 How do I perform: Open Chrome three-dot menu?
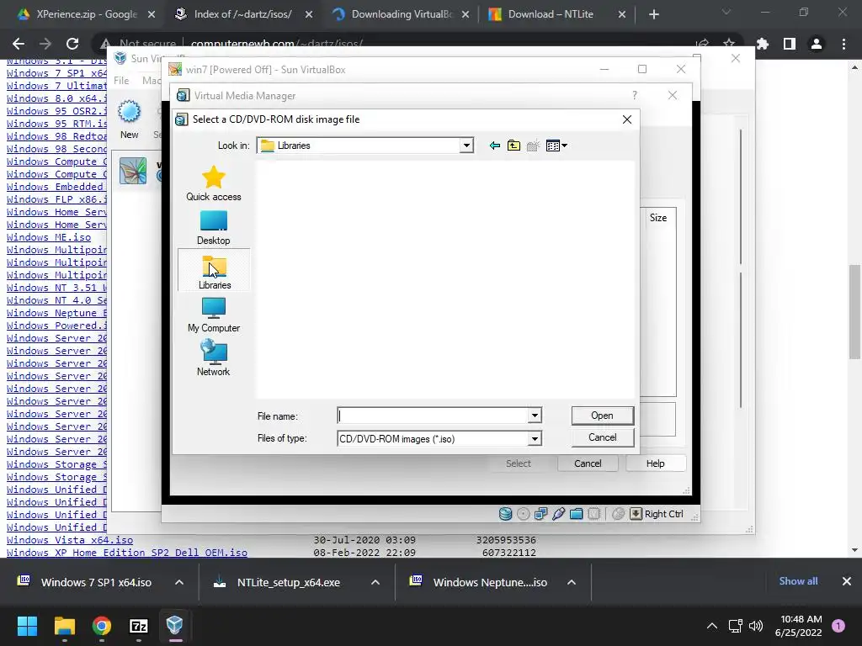pos(843,44)
